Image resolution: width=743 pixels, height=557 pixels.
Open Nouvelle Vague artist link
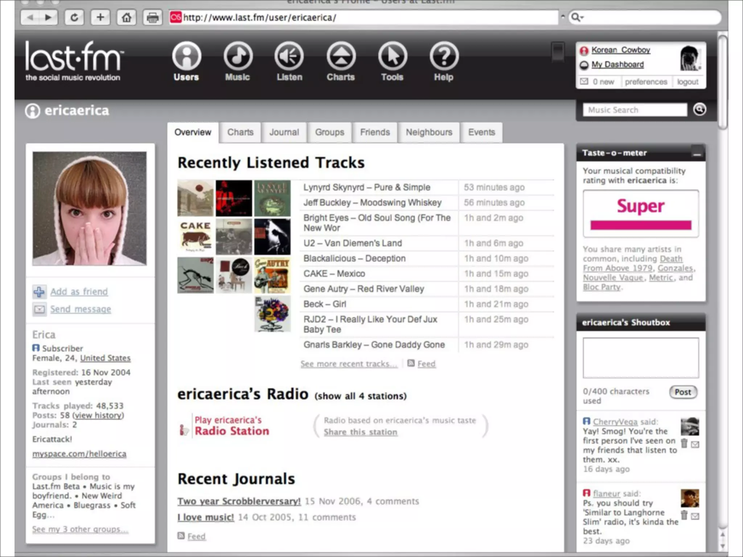pyautogui.click(x=613, y=278)
